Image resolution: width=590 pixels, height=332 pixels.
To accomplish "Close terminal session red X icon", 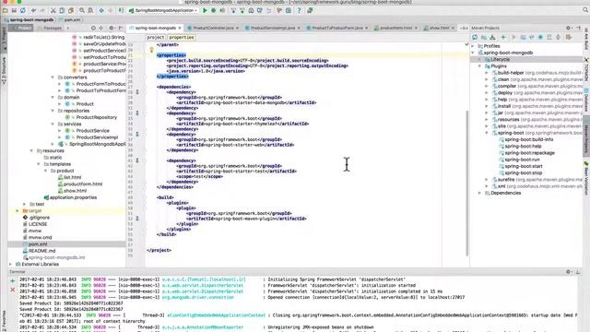I will click(x=12, y=290).
